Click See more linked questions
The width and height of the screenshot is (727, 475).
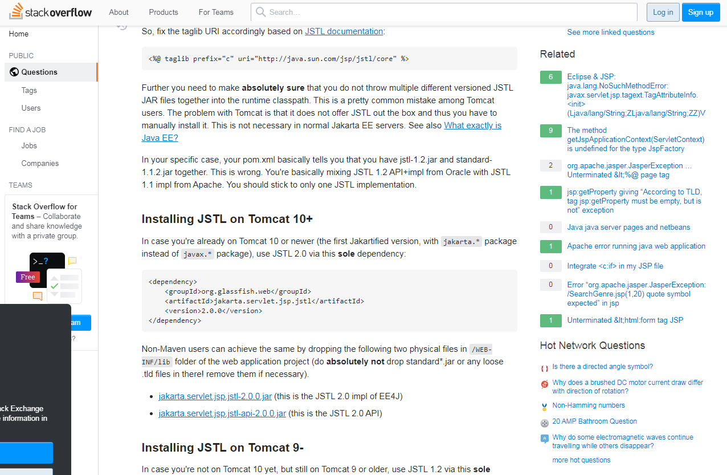tap(611, 32)
